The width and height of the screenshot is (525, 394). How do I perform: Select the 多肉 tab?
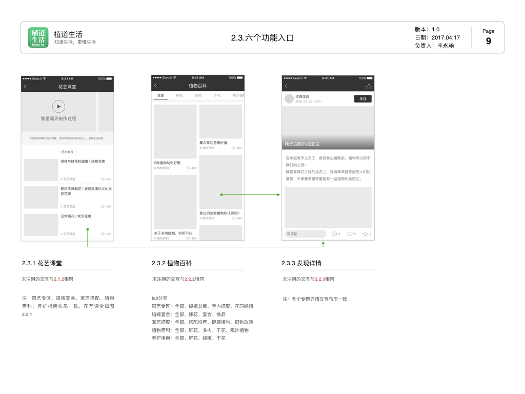click(x=198, y=95)
